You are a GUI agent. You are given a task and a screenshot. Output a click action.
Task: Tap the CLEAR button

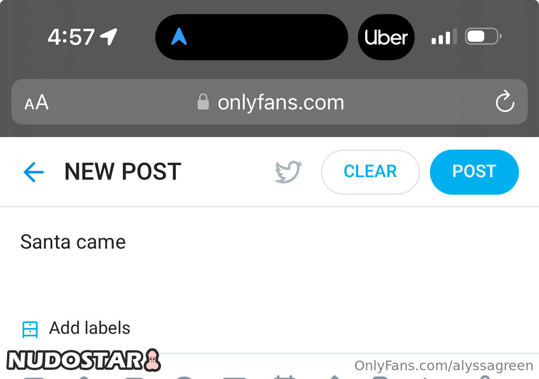click(x=370, y=172)
